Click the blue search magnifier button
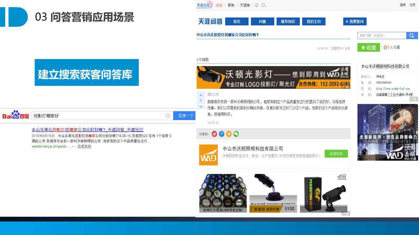The width and height of the screenshot is (419, 235). tap(412, 36)
